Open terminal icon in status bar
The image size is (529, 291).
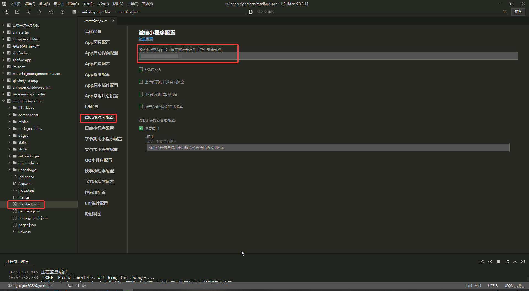click(x=77, y=285)
